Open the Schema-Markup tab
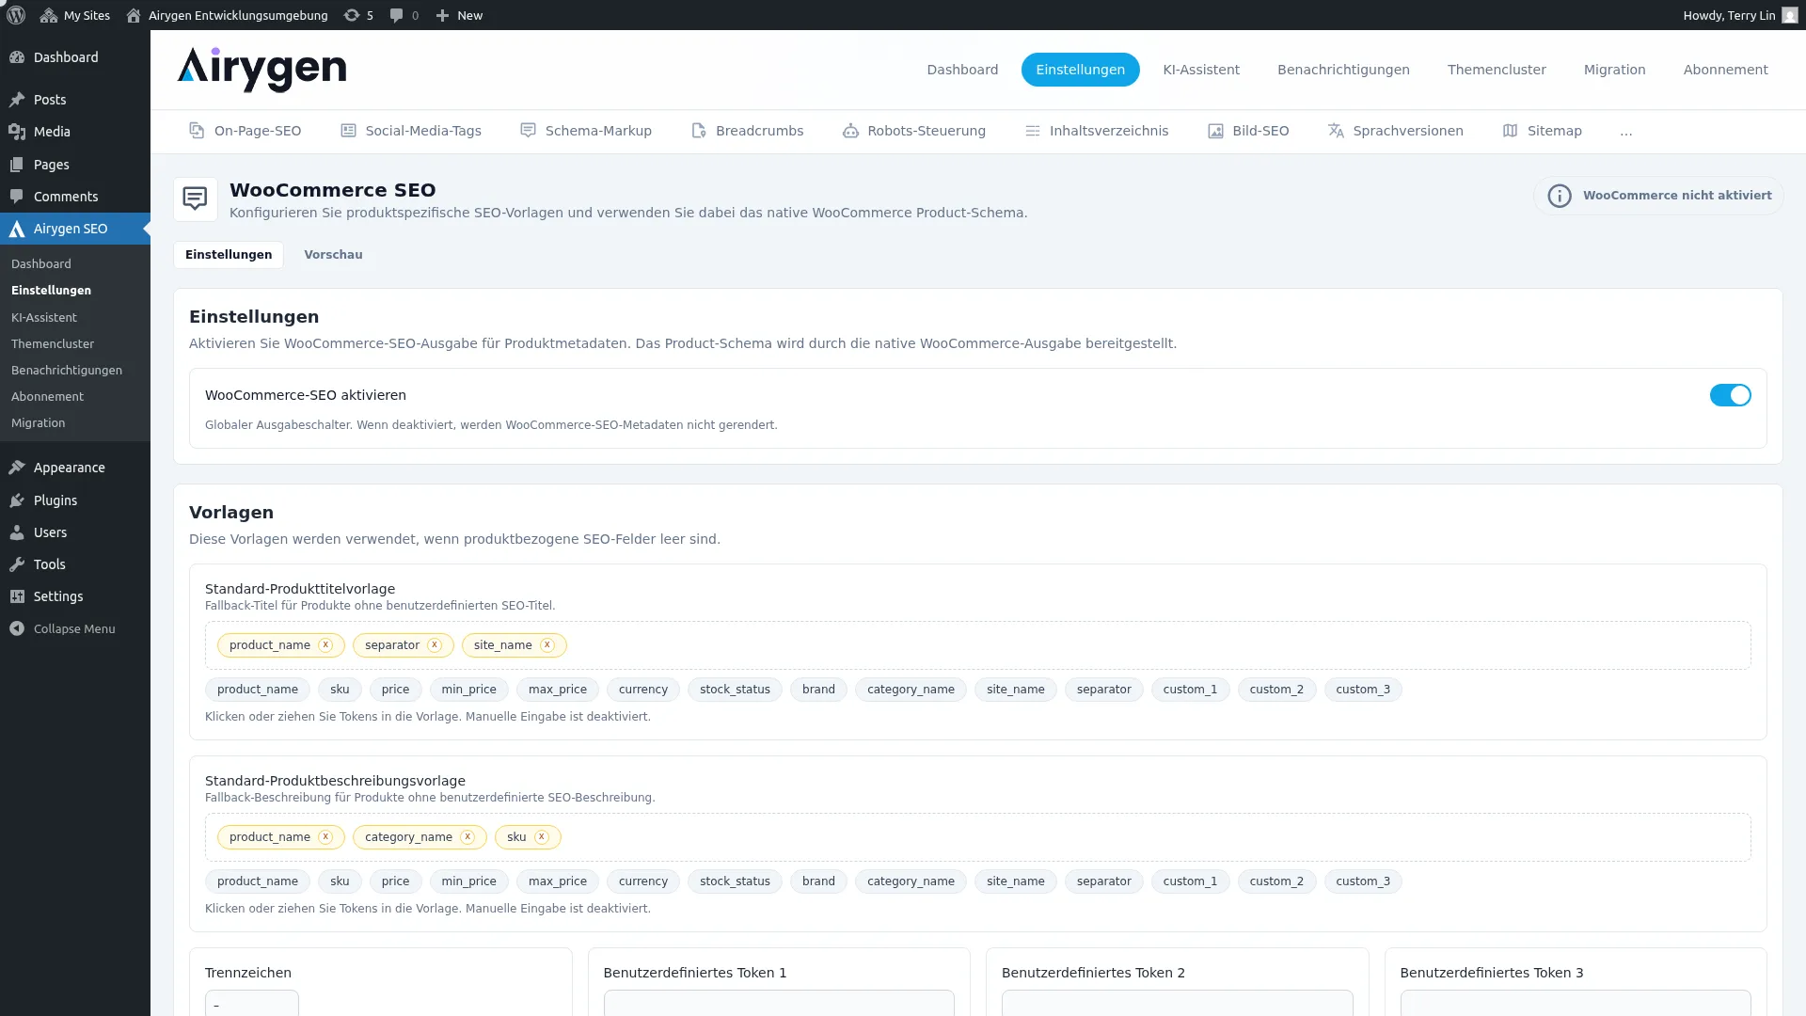This screenshot has height=1016, width=1806. pyautogui.click(x=586, y=131)
